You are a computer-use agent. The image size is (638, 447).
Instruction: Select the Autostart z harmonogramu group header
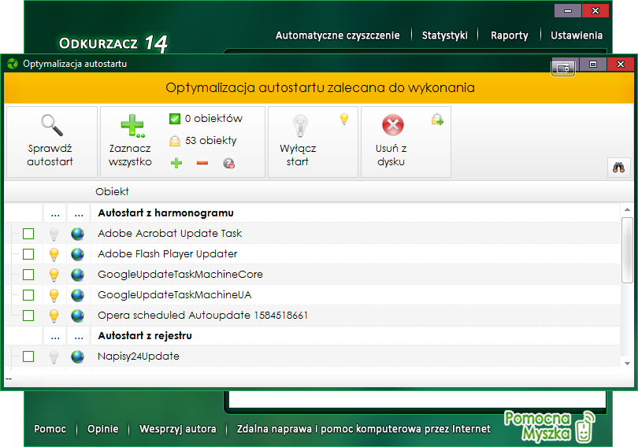coord(165,213)
